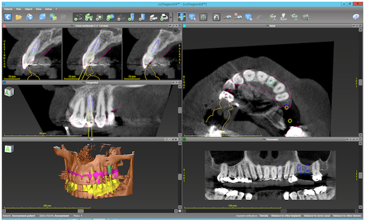This screenshot has width=365, height=220.
Task: Click the 3D view scroll left arrow
Action: [4, 211]
